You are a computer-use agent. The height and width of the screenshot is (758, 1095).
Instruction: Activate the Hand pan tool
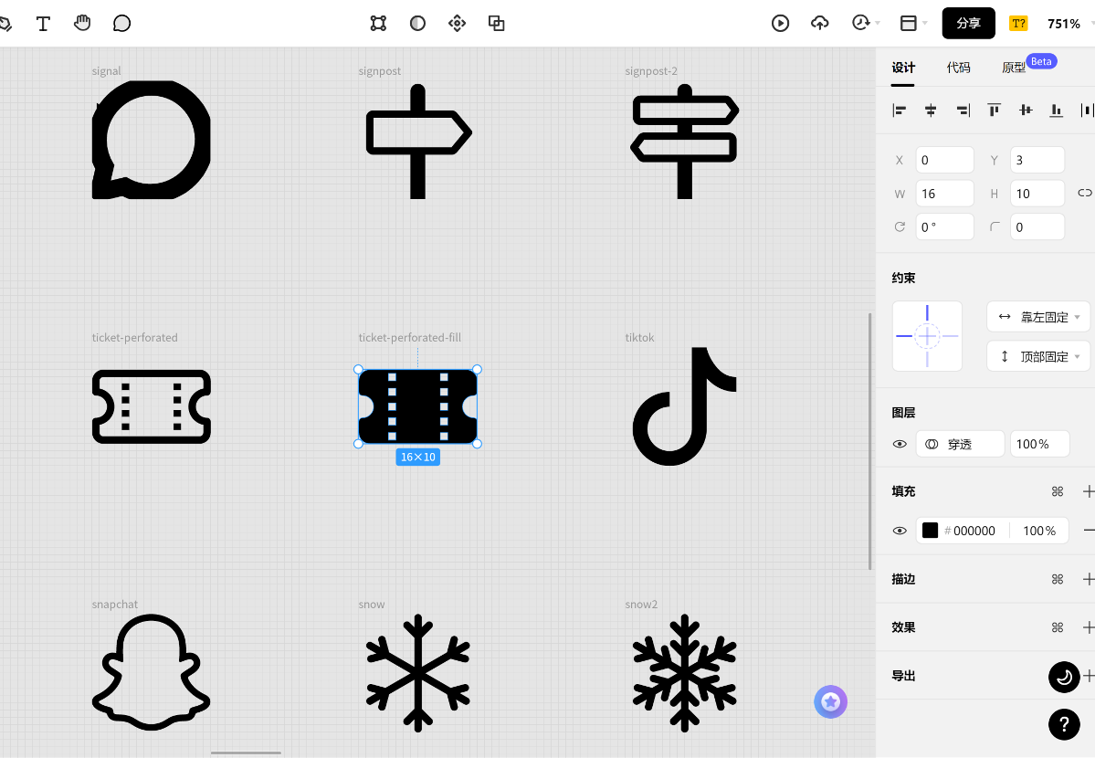tap(82, 23)
